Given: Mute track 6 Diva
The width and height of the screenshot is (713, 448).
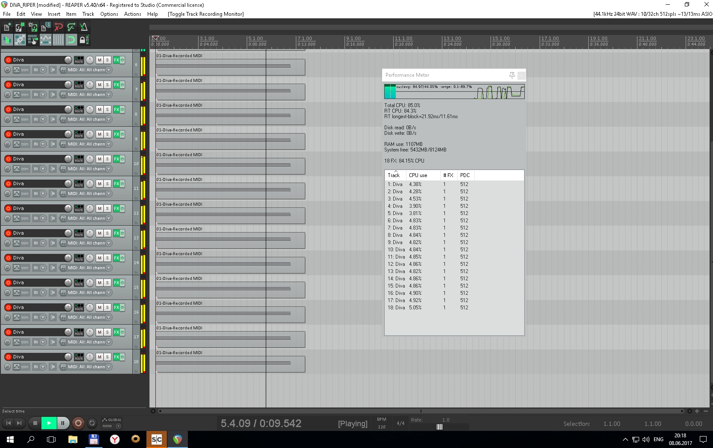Looking at the screenshot, I should pyautogui.click(x=99, y=60).
